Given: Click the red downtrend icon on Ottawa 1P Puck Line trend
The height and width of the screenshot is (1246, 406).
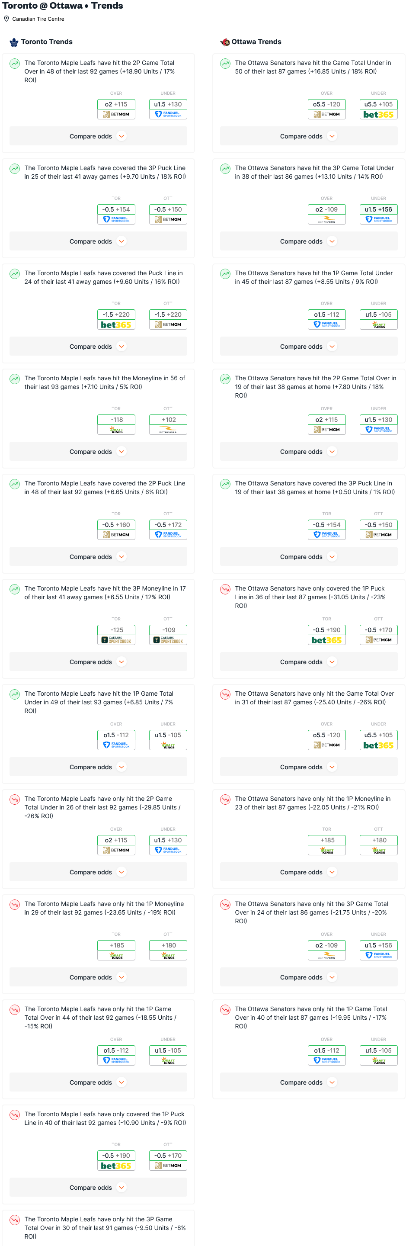Looking at the screenshot, I should pos(225,589).
